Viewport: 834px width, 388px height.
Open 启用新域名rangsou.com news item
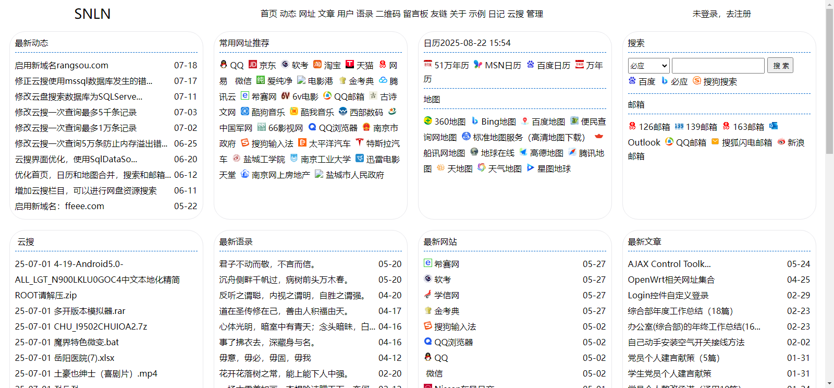(62, 66)
